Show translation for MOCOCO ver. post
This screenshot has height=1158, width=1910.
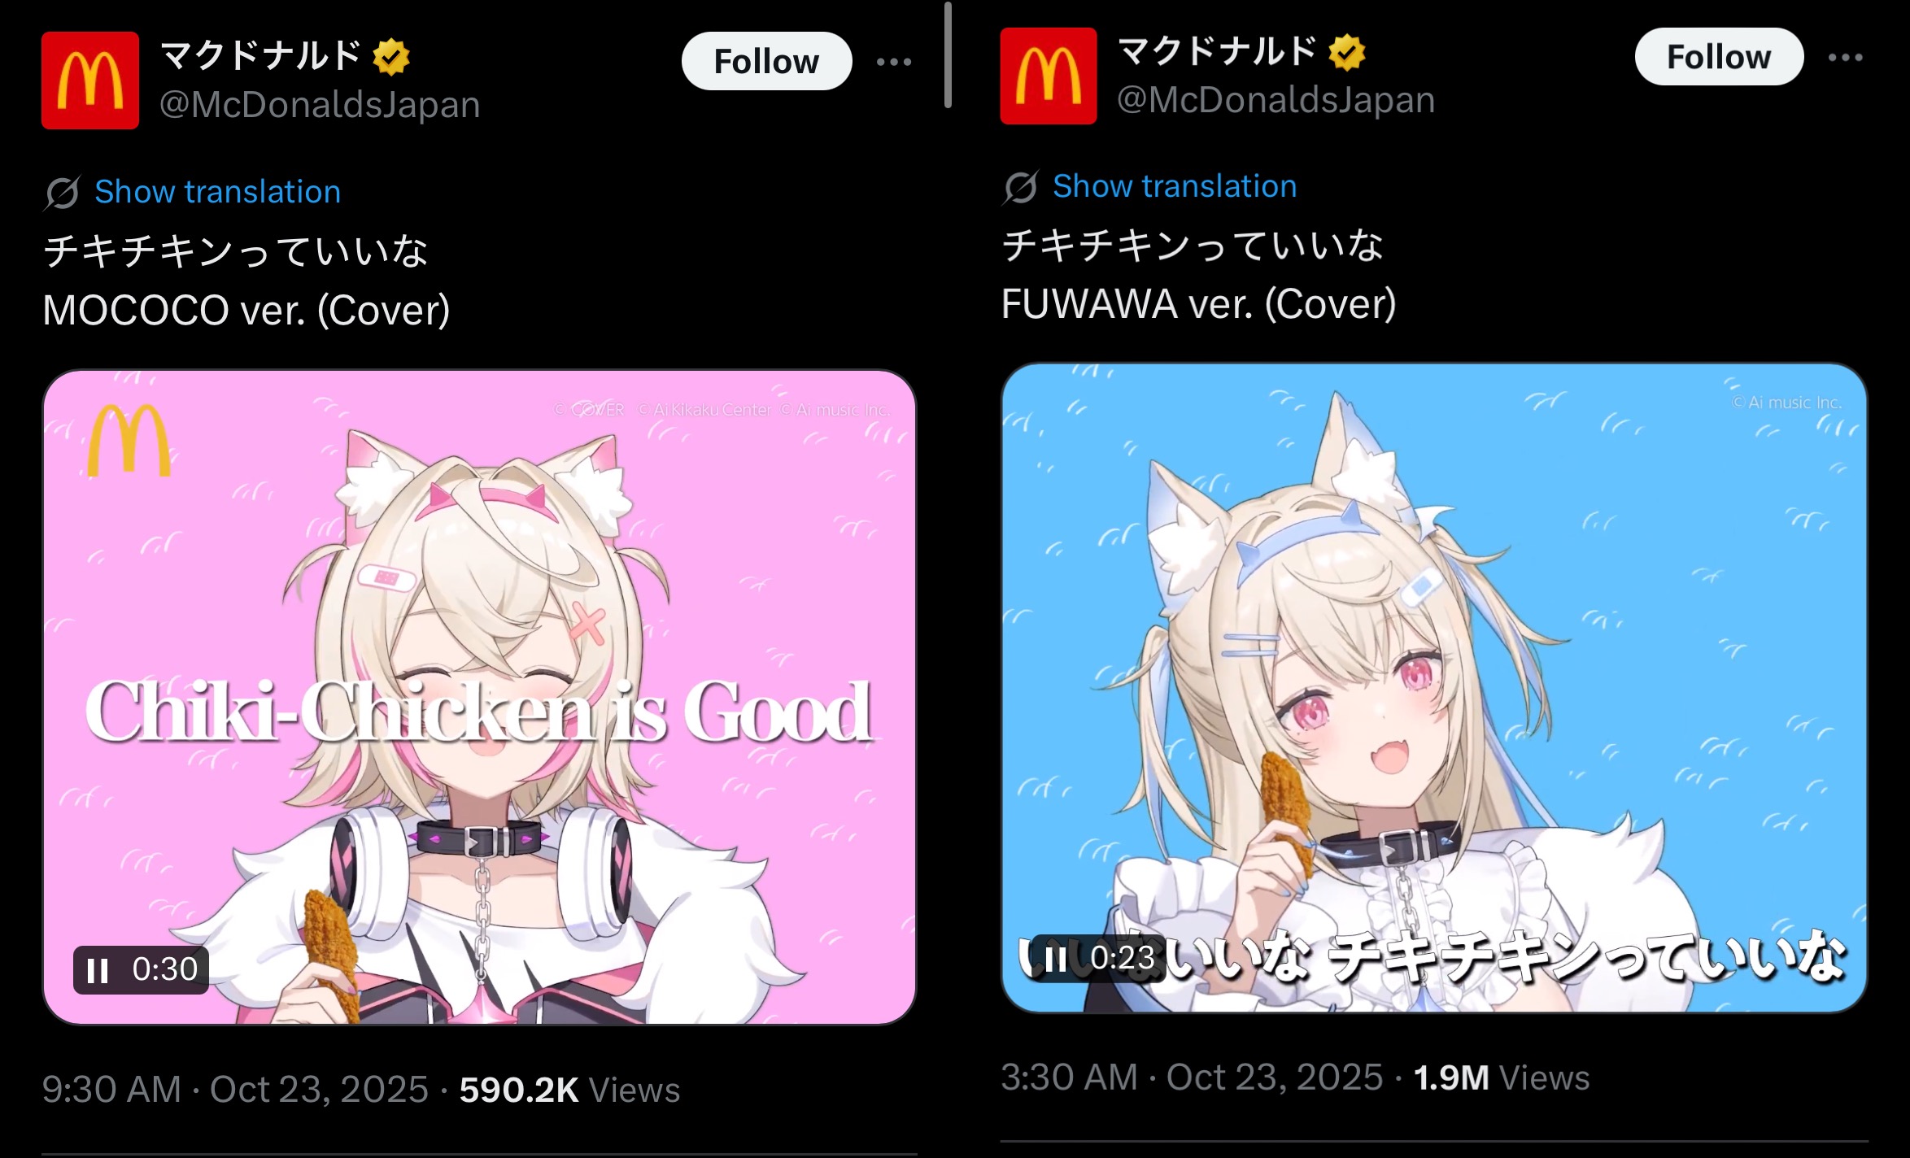pos(218,192)
